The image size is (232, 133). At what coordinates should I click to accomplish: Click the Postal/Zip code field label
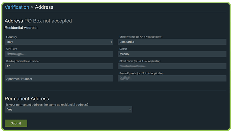tap(141, 73)
